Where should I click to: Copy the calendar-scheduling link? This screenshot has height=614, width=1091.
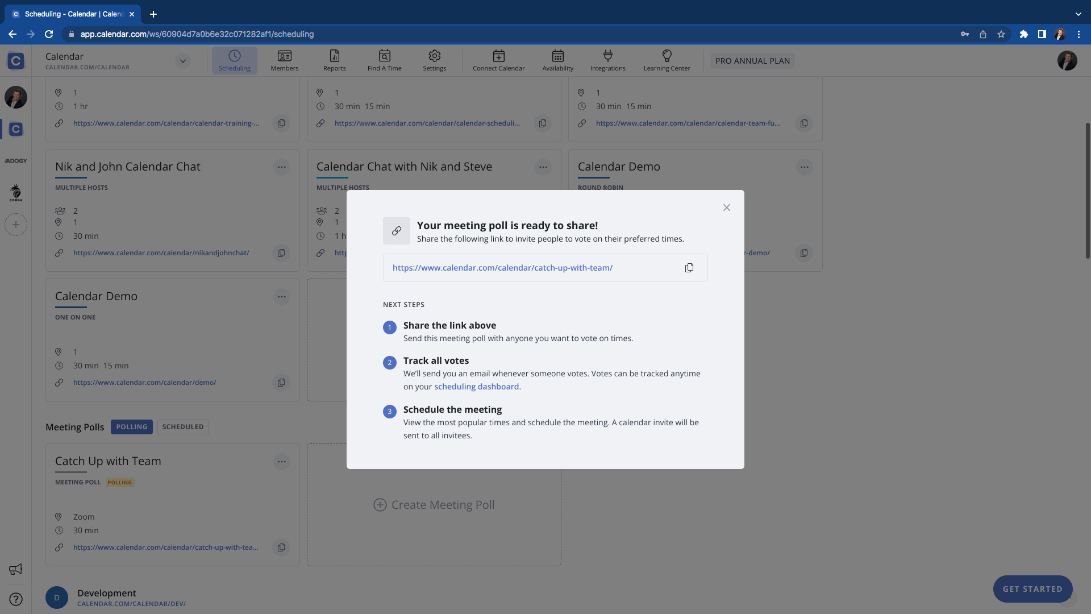[x=543, y=123]
